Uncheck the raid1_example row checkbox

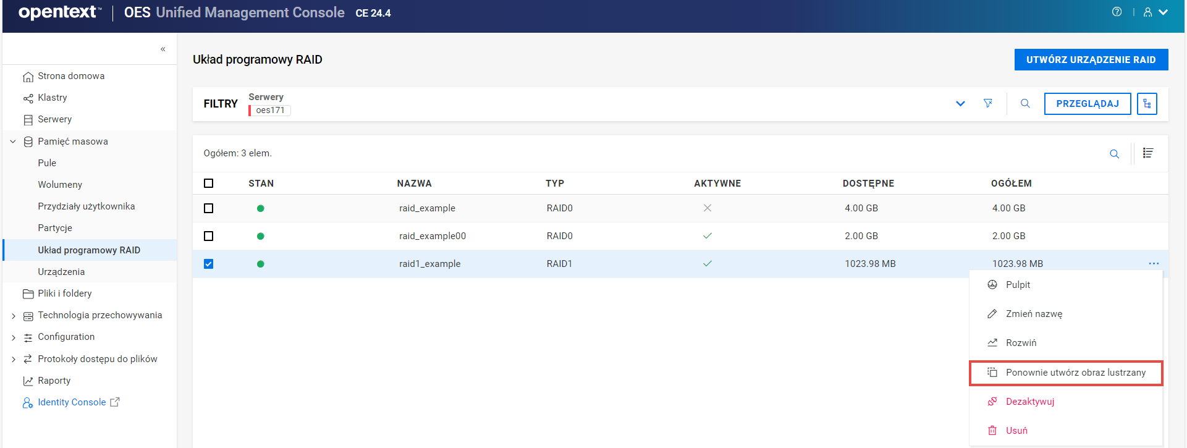coord(209,264)
